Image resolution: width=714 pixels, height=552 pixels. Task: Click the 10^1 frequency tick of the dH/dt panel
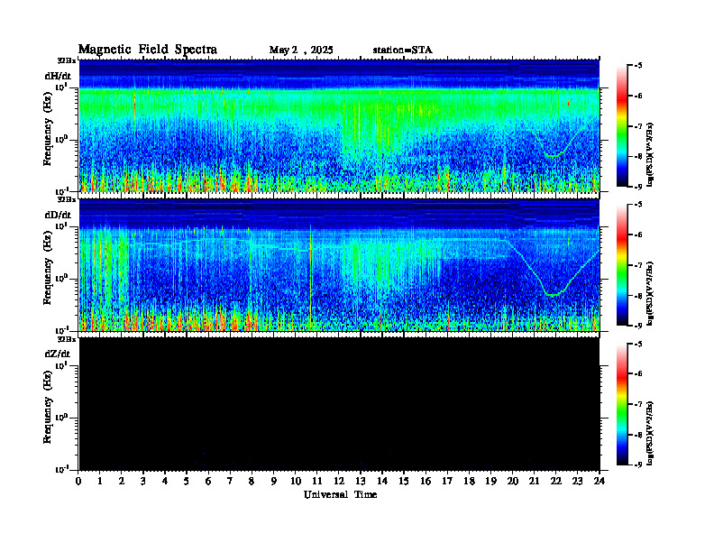pos(61,87)
